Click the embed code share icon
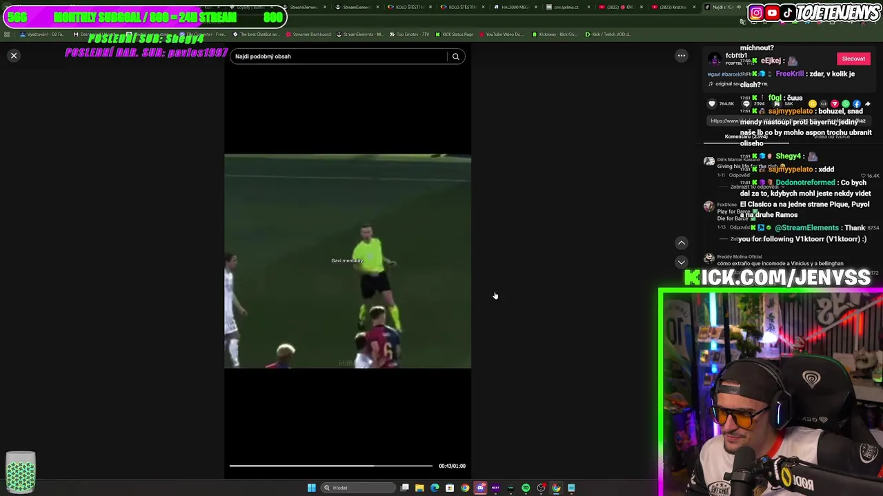Image resolution: width=883 pixels, height=496 pixels. (x=823, y=104)
